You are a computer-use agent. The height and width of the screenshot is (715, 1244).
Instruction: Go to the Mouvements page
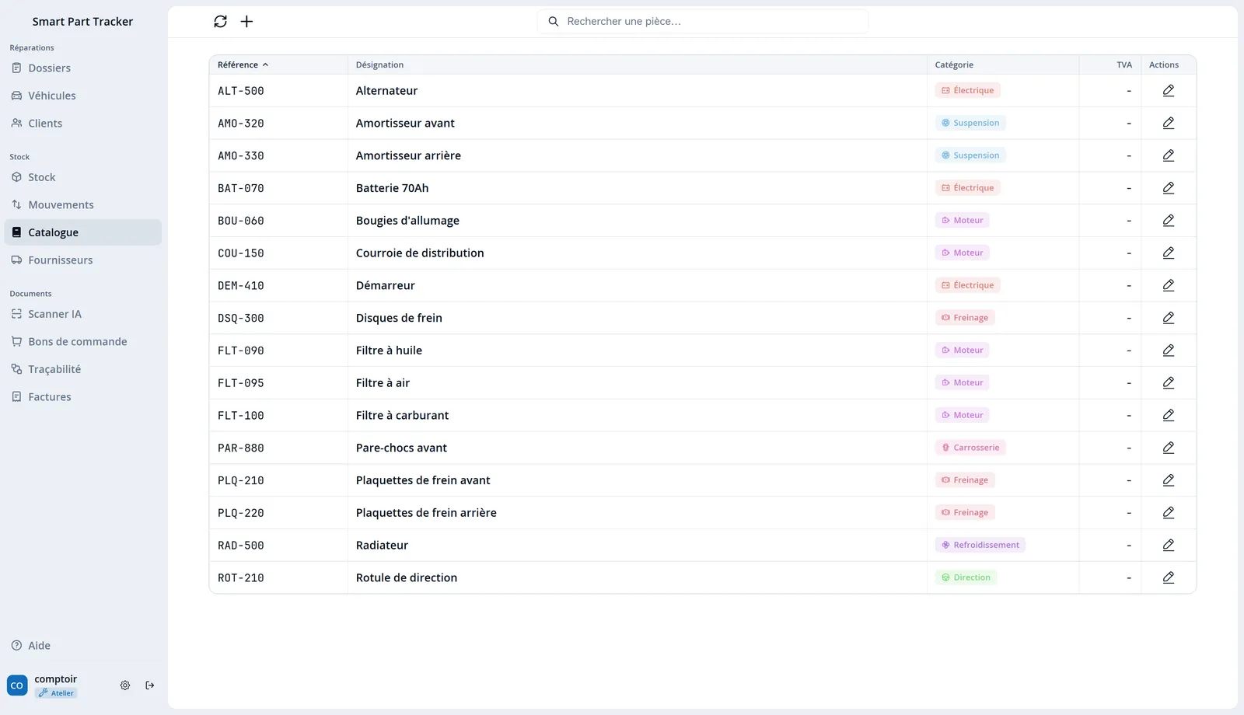pos(83,205)
